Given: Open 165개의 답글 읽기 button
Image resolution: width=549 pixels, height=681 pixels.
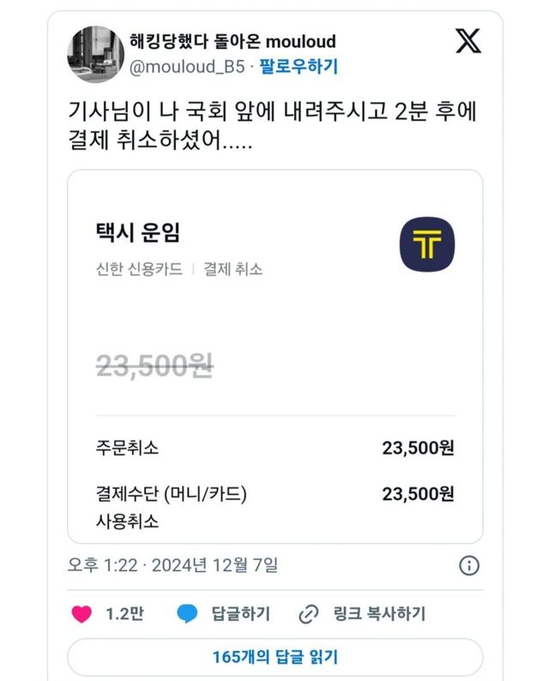Looking at the screenshot, I should coord(274,658).
